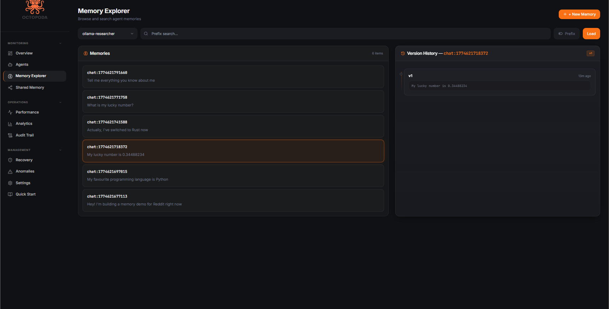Open the ollama-researcher agent dropdown
The height and width of the screenshot is (309, 609).
[108, 34]
